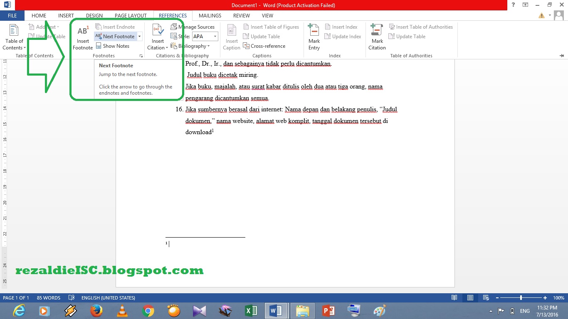Image resolution: width=568 pixels, height=319 pixels.
Task: Click Show Notes
Action: coord(113,46)
